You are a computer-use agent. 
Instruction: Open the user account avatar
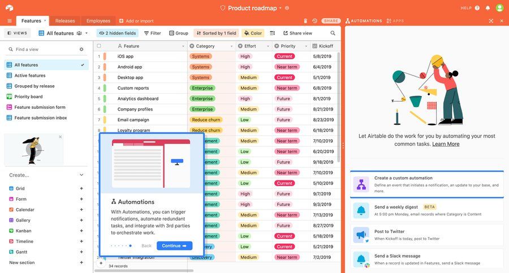[x=499, y=8]
